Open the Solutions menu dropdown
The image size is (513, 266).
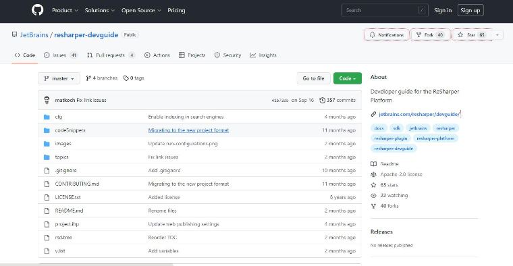coord(100,10)
